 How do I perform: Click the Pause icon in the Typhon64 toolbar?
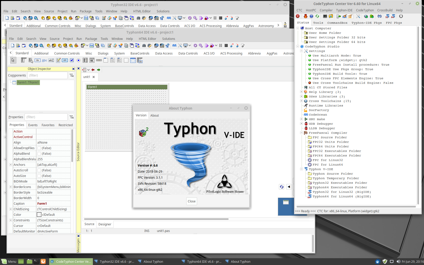tap(221, 45)
